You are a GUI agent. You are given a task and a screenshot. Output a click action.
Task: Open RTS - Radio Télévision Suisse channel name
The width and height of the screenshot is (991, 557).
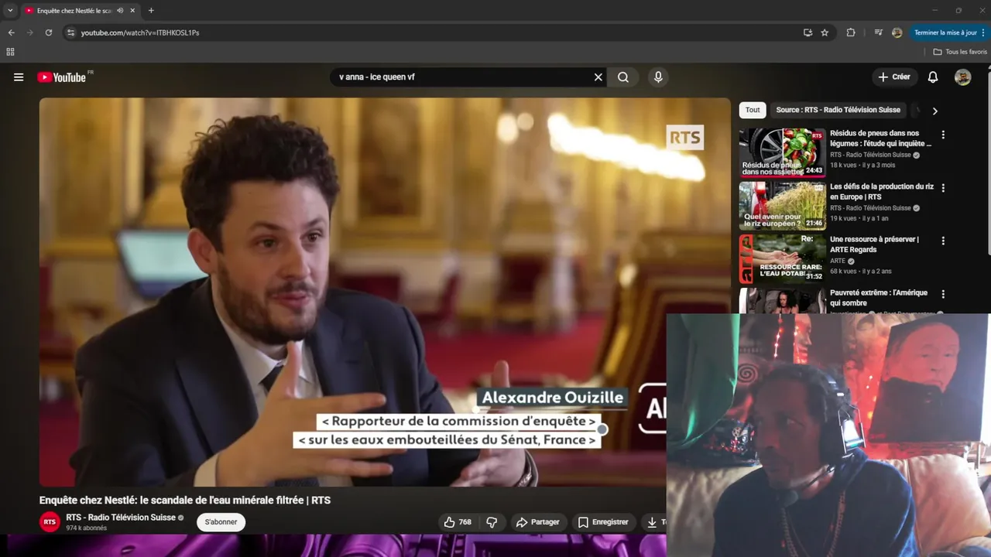(121, 518)
